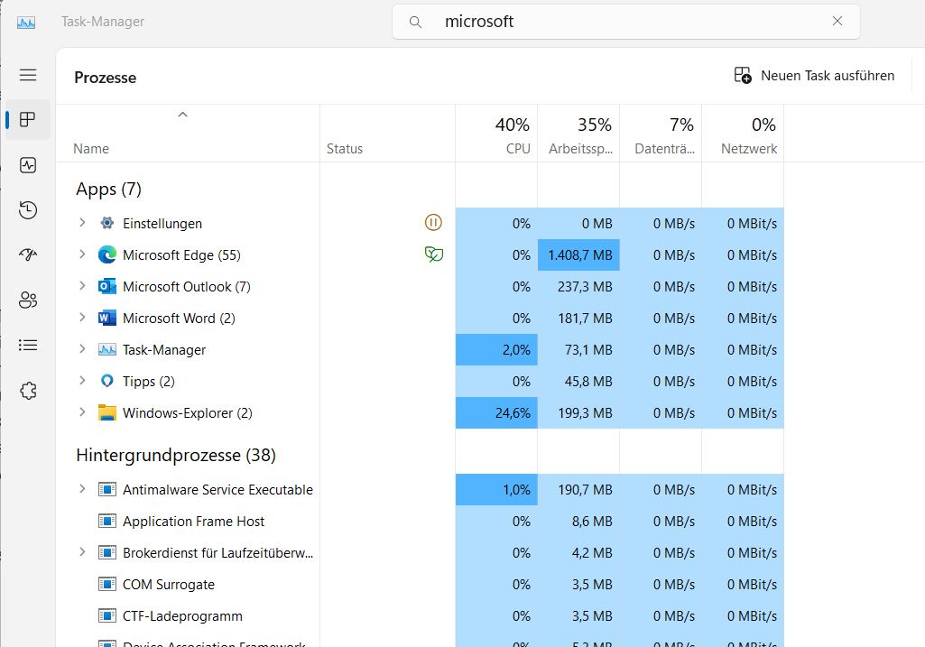925x647 pixels.
Task: Open the App history sidebar page
Action: point(28,210)
